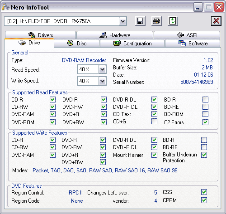Click the circuit board icon on Configuration tab
The width and height of the screenshot is (226, 214).
tap(117, 43)
